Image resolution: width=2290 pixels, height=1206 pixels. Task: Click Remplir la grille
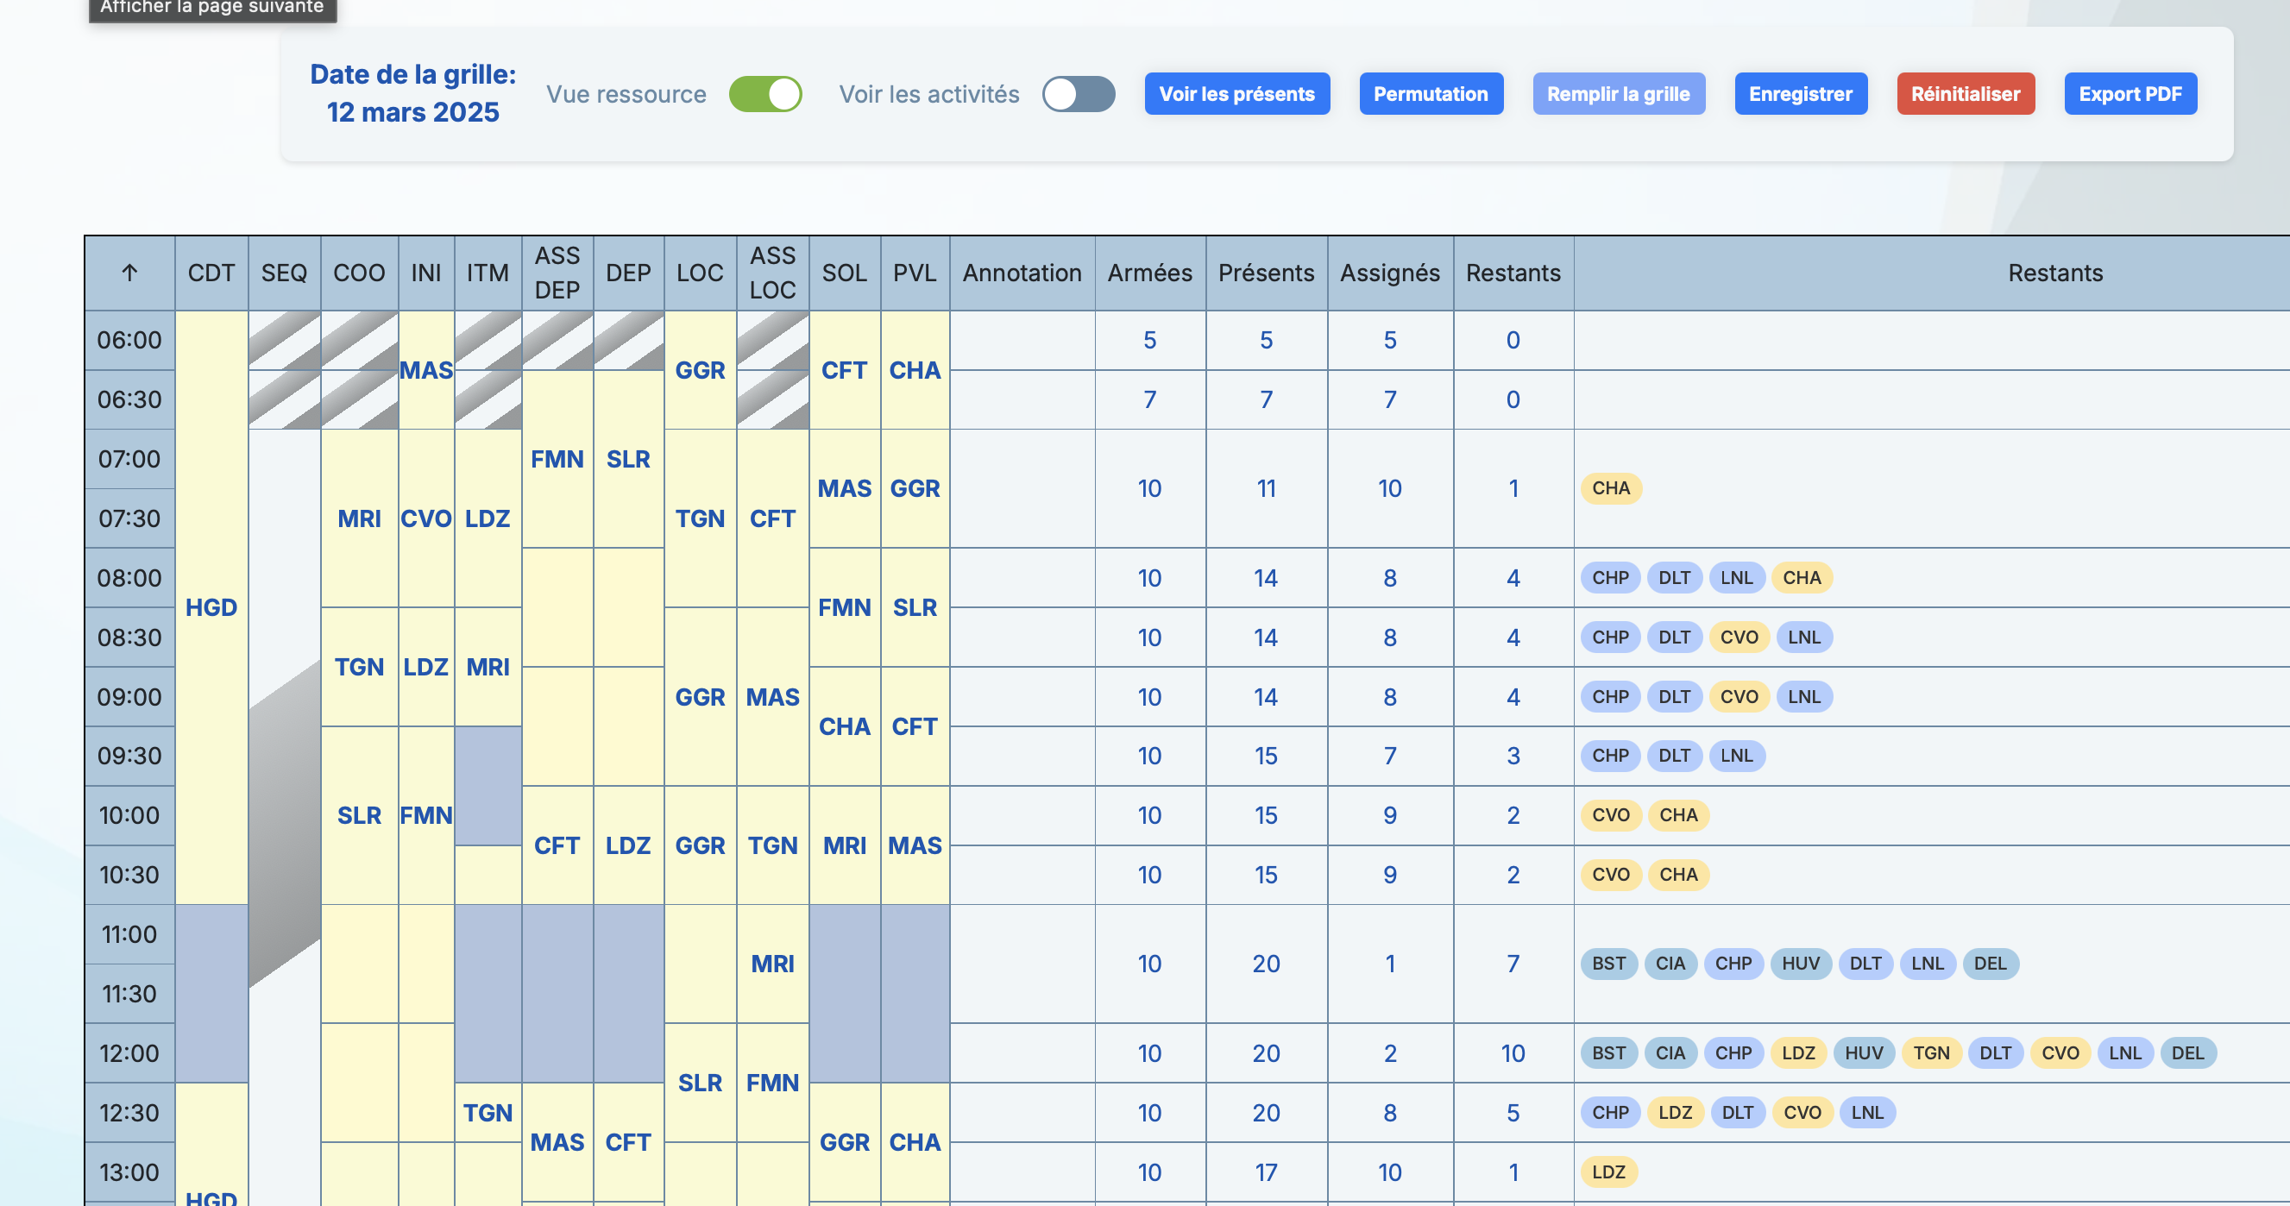pos(1619,93)
